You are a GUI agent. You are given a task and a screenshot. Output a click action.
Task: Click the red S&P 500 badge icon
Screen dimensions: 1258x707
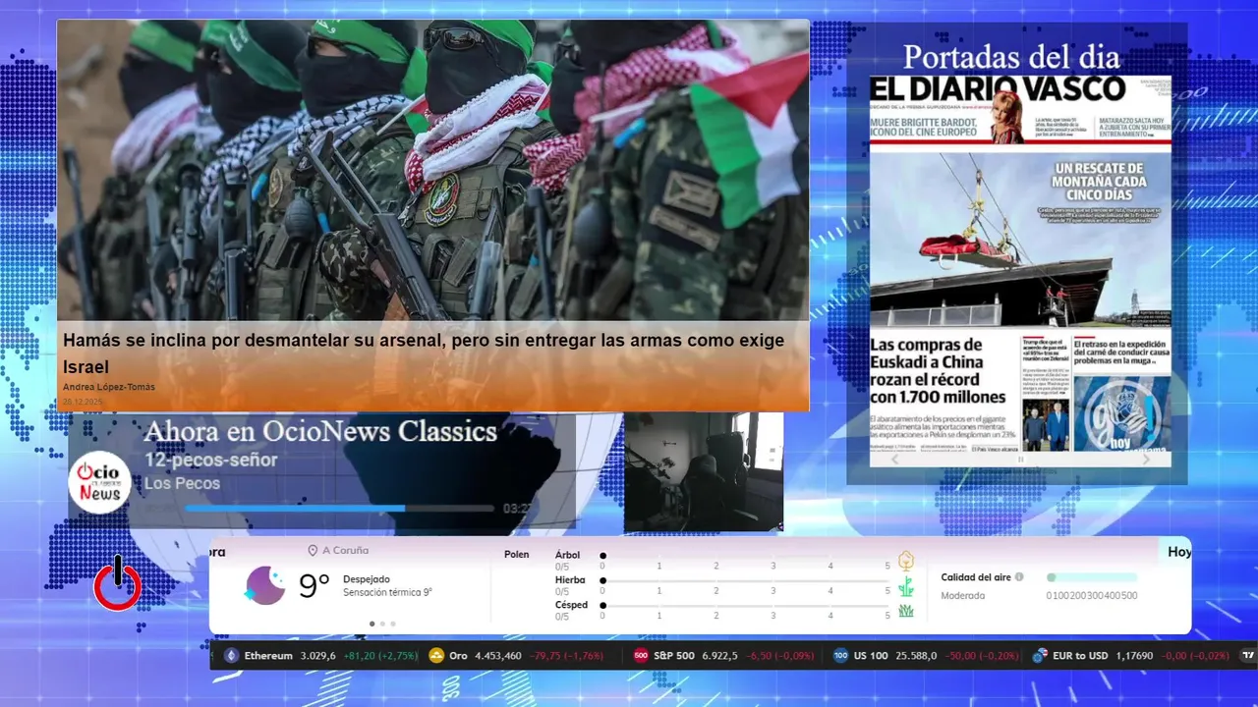coord(641,656)
